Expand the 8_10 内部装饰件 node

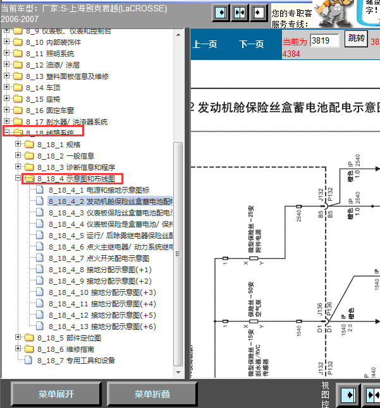6,42
